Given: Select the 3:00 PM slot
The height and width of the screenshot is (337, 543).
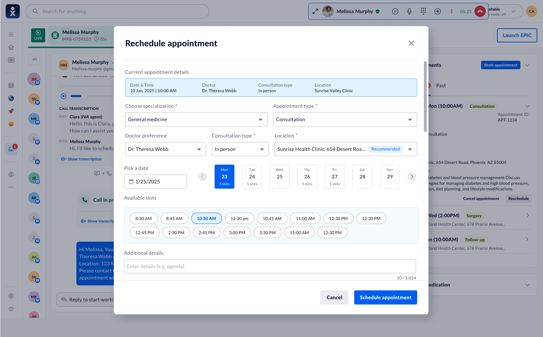Looking at the screenshot, I should coord(237,233).
